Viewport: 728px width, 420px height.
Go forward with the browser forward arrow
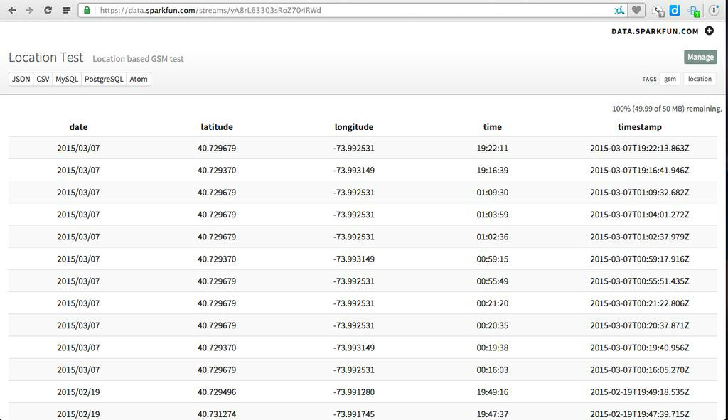point(29,10)
